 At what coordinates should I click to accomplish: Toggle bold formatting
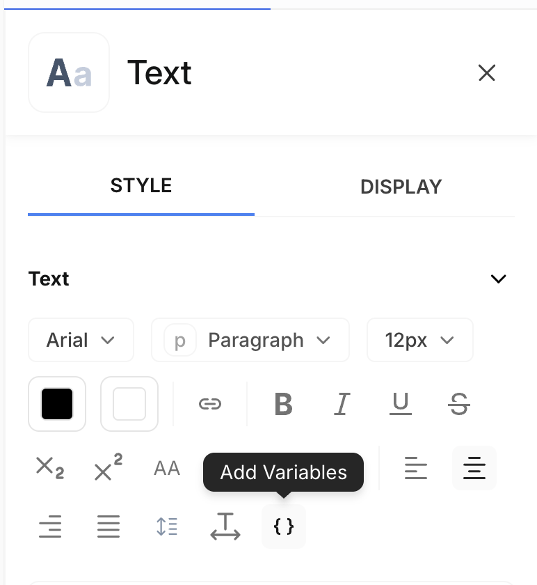pyautogui.click(x=283, y=404)
